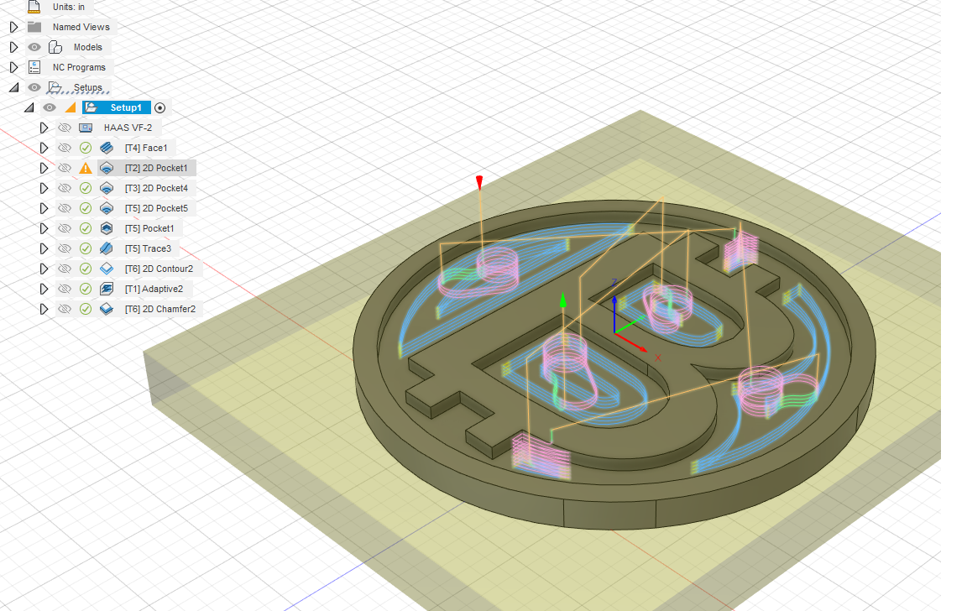The image size is (967, 611).
Task: Select the "[T6] 2D Chamfer2" operation
Action: (159, 309)
